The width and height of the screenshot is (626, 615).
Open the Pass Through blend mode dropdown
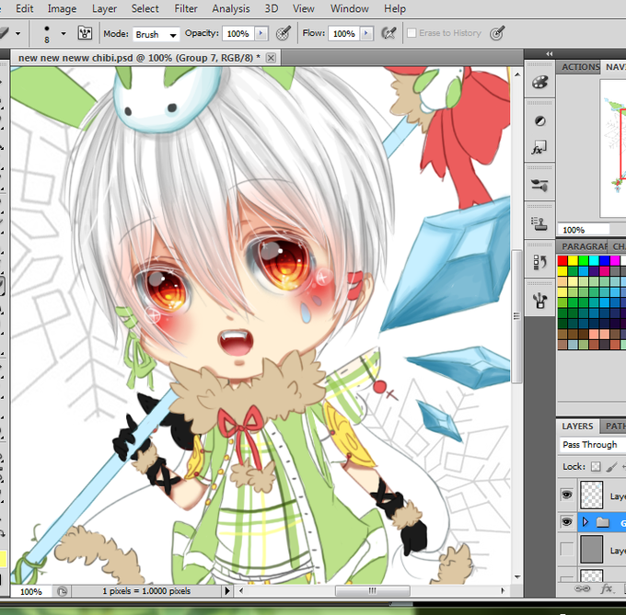(593, 444)
